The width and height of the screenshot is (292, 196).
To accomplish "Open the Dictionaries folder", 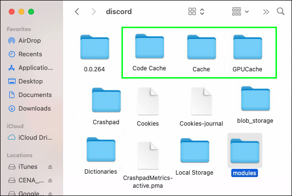I will tap(101, 150).
